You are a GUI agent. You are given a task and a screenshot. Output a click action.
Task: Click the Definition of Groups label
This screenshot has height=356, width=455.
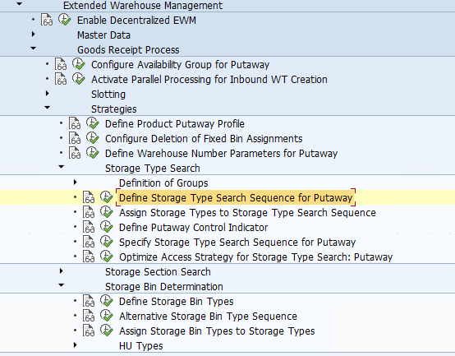coord(163,183)
